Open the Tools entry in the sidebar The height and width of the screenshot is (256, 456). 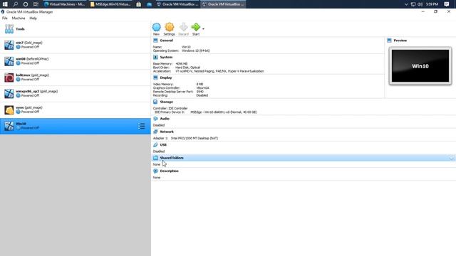tap(76, 29)
